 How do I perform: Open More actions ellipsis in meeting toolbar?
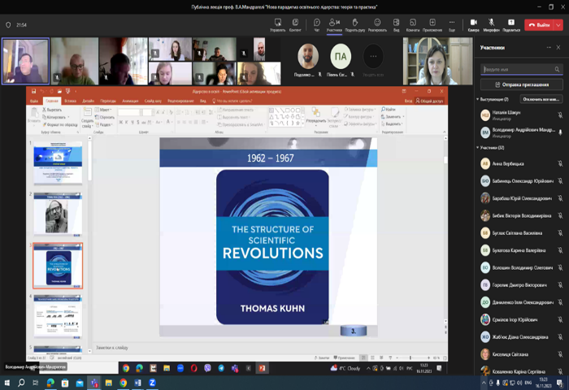(451, 24)
